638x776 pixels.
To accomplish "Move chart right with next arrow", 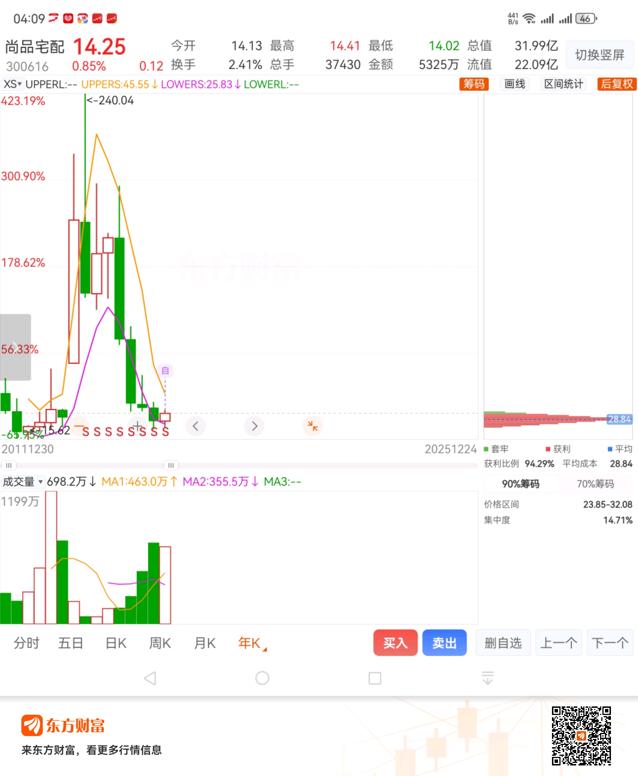I will [x=254, y=426].
